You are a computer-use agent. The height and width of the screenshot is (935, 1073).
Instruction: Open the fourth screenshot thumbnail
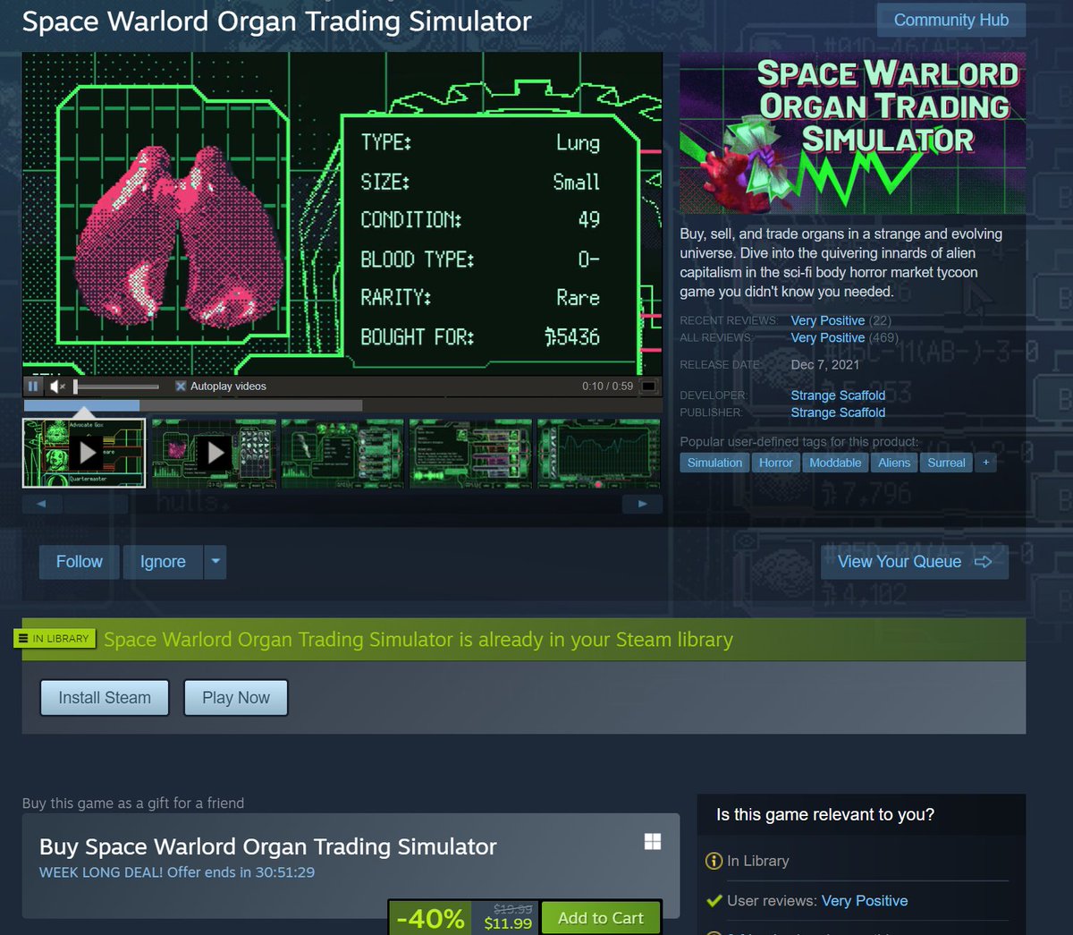click(470, 453)
